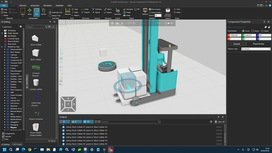Expand the Machines category
Screen dimensions: 272x153
(5, 106)
